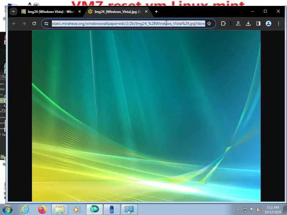The image size is (287, 215).
Task: Open the muted volume tray icon
Action: [x=259, y=210]
